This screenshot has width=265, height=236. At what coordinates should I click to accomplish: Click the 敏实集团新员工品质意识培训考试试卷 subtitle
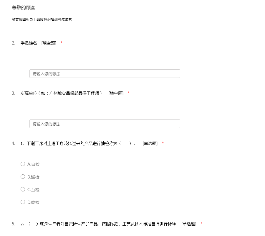[x=42, y=19]
